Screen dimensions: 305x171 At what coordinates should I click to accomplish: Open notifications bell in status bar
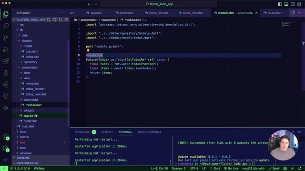(x=300, y=169)
